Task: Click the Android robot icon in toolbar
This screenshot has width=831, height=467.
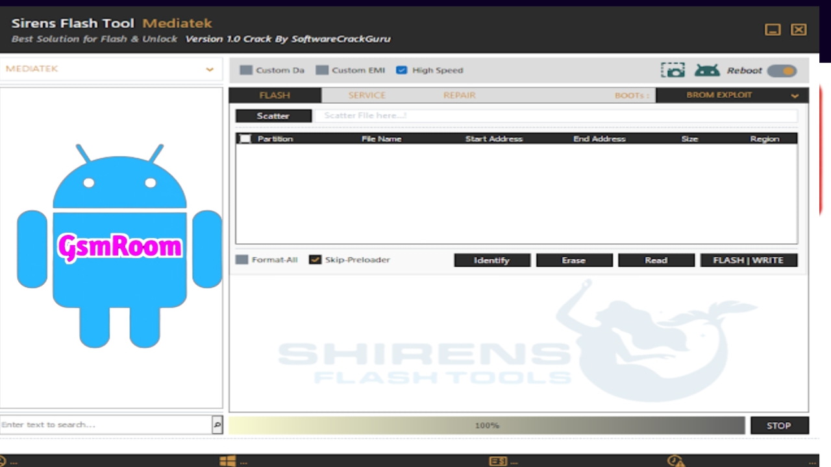Action: pos(707,70)
